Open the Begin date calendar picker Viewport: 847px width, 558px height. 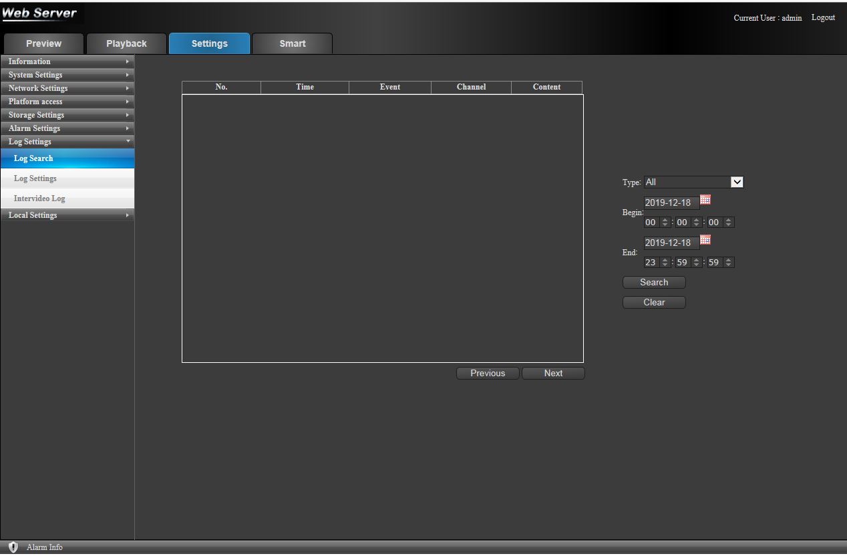click(x=705, y=200)
